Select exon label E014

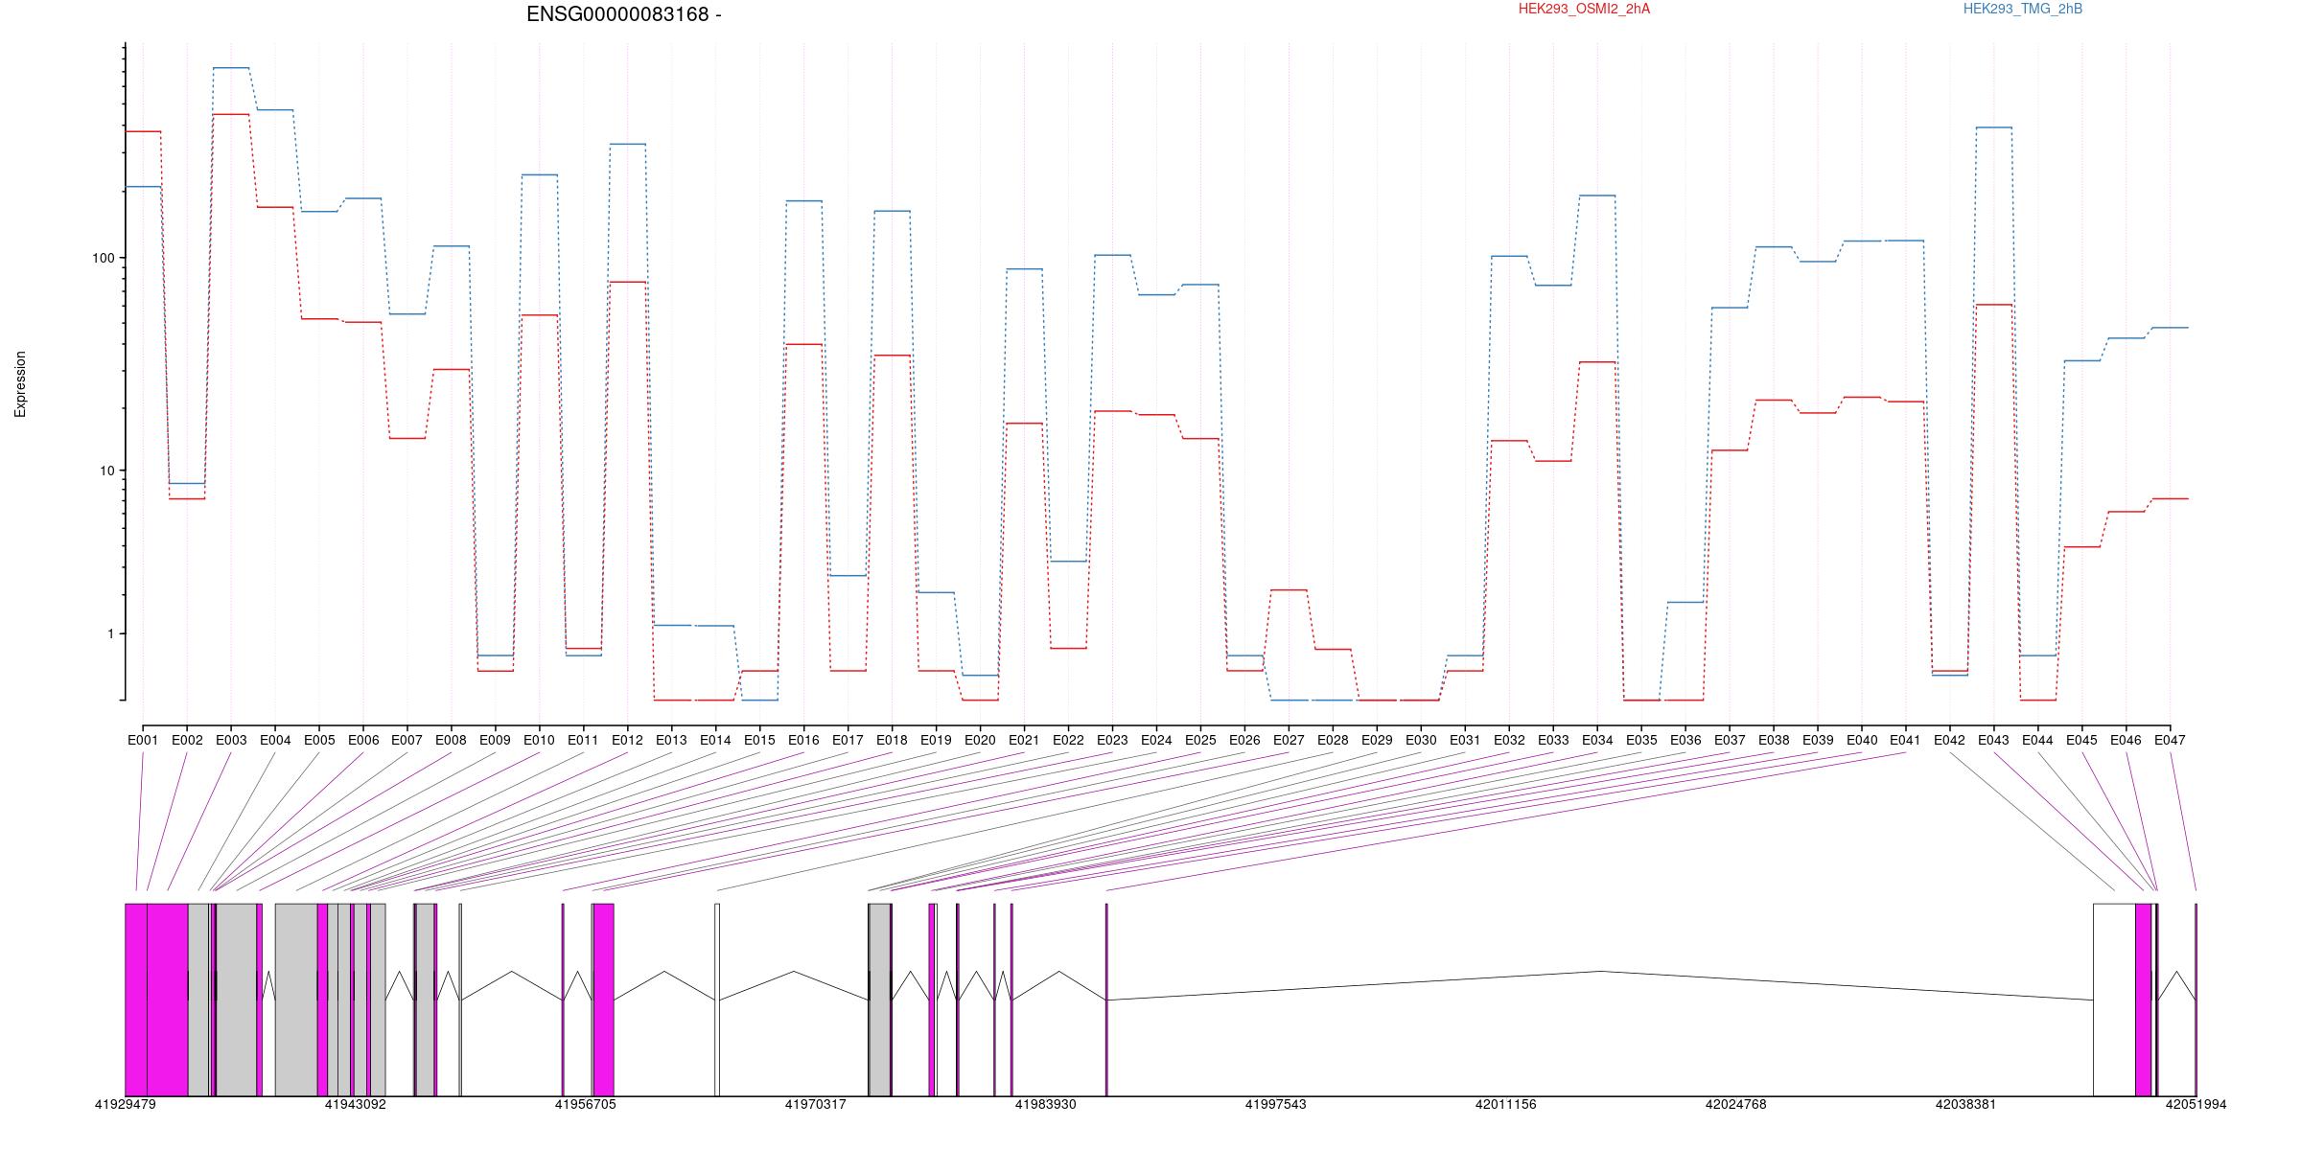(x=715, y=740)
